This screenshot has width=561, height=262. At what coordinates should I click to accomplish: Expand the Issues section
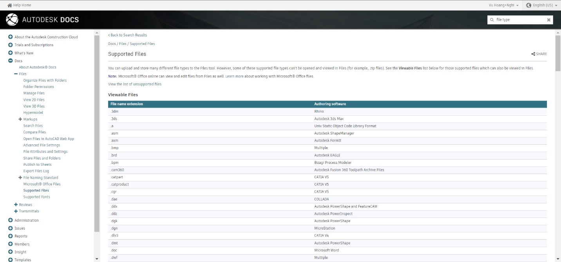click(x=11, y=228)
